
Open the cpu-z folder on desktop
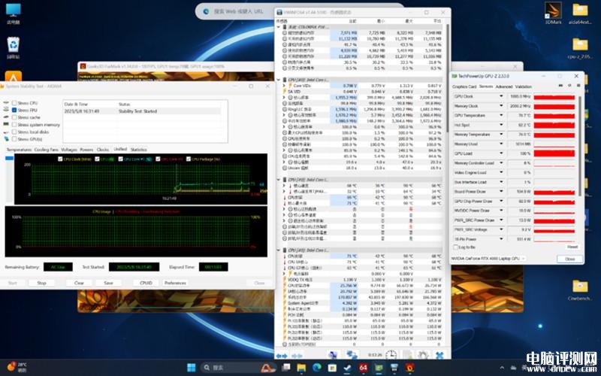tap(580, 47)
